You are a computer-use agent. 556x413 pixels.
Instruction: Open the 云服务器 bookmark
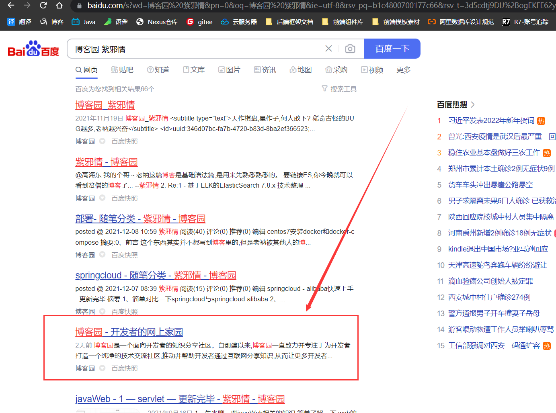(x=239, y=22)
